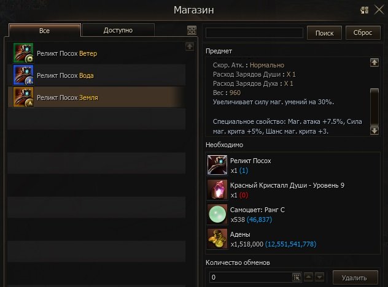This screenshot has height=287, width=388.
Task: Click the Самоцвет Ранг C gem icon
Action: [x=217, y=214]
